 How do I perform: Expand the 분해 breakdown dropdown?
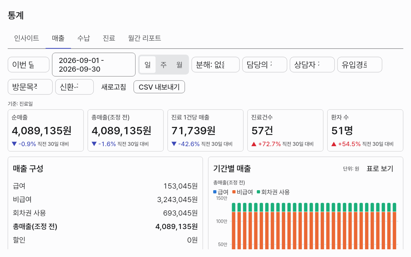215,65
